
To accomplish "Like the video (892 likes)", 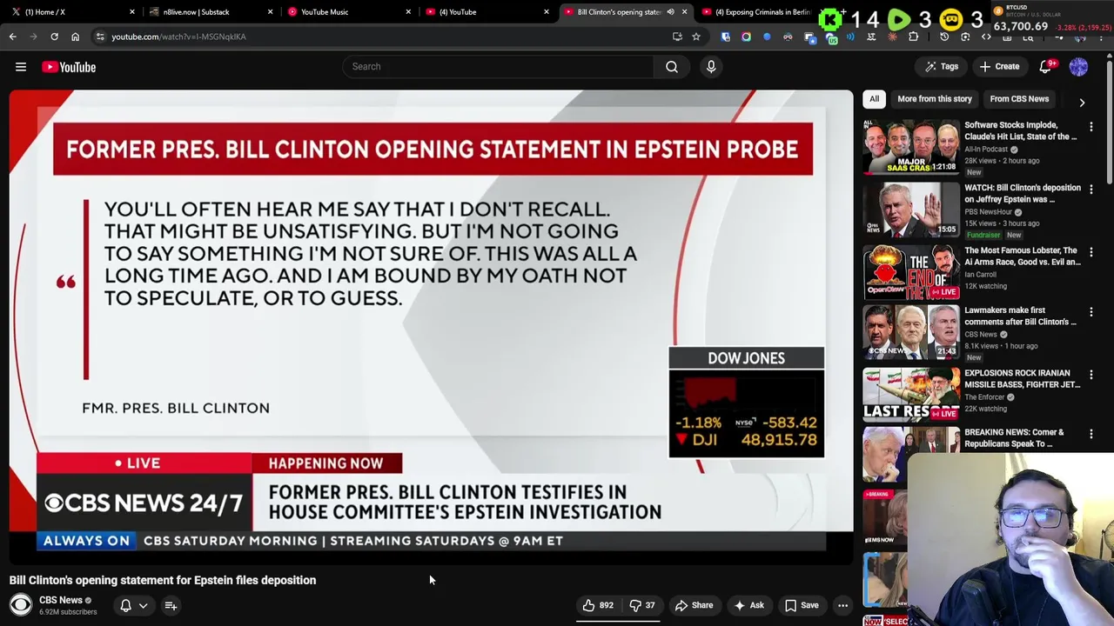I will point(597,605).
